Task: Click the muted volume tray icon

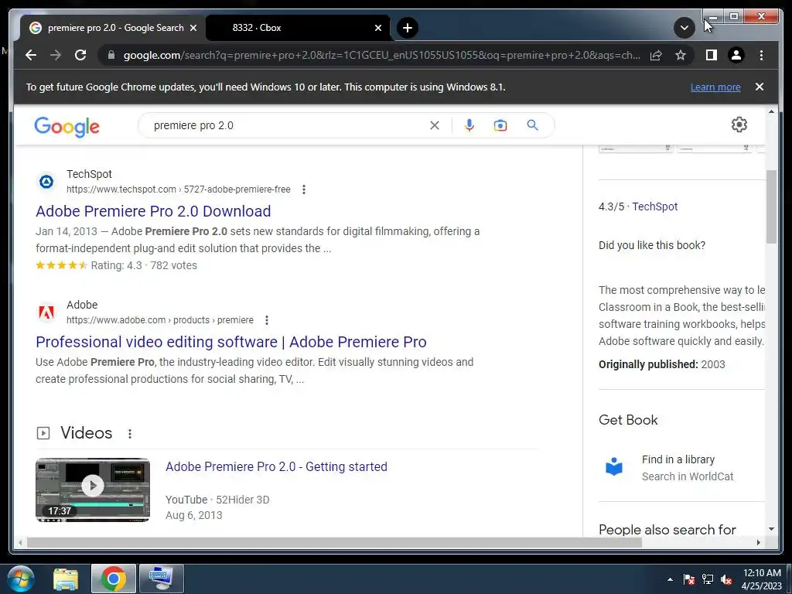Action: coord(726,579)
